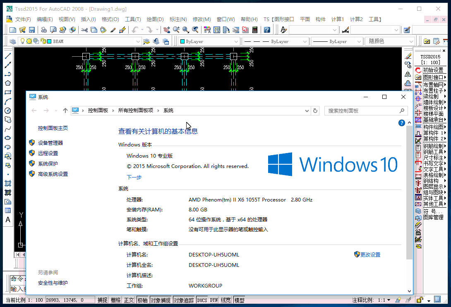Open 设备管理器 link

click(x=50, y=143)
